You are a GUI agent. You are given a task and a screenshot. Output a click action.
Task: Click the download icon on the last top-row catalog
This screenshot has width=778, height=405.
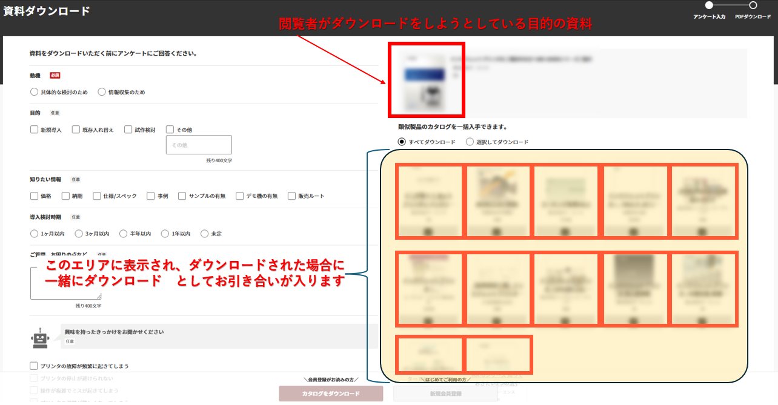click(x=703, y=231)
